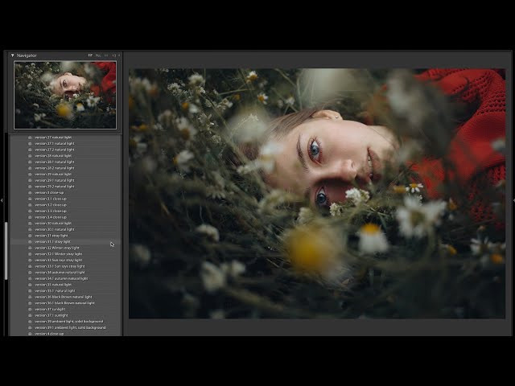Click the Navigator preview thumbnail
Image resolution: width=515 pixels, height=386 pixels.
[65, 95]
